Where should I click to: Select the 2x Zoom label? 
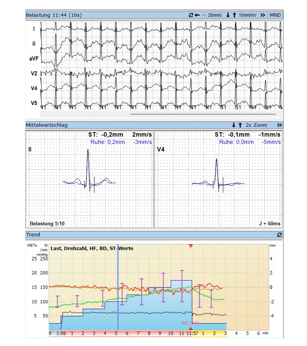(x=256, y=125)
